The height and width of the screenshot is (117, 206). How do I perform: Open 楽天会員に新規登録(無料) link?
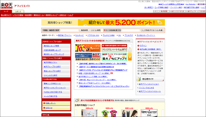(151, 49)
